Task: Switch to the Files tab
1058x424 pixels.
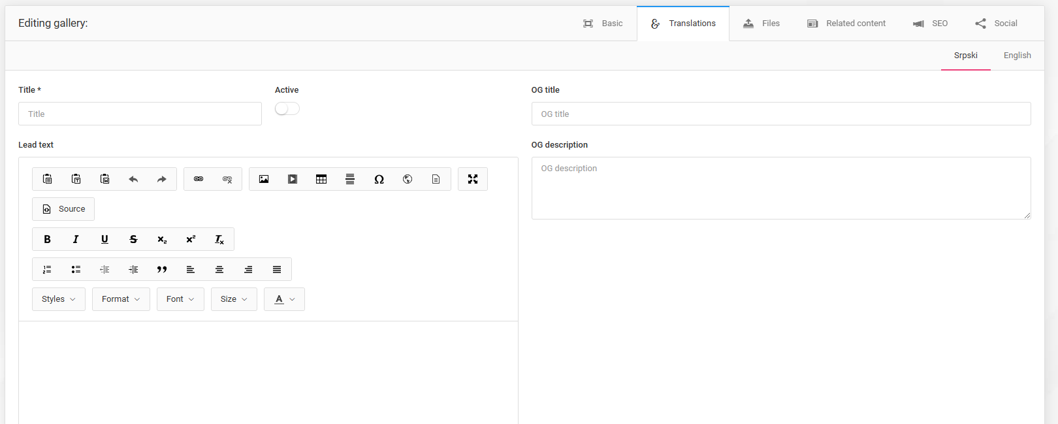Action: click(x=761, y=24)
